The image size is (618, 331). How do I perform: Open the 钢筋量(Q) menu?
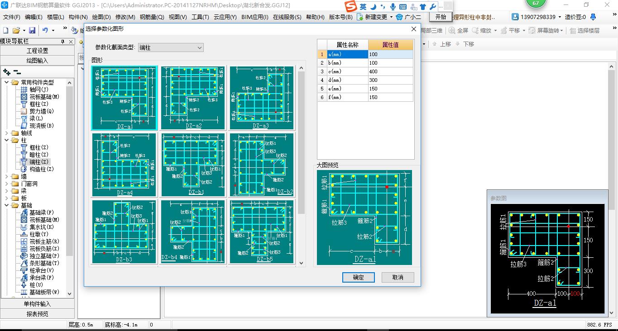152,17
